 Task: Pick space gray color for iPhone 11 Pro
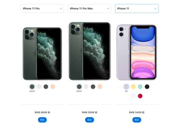click(46, 87)
